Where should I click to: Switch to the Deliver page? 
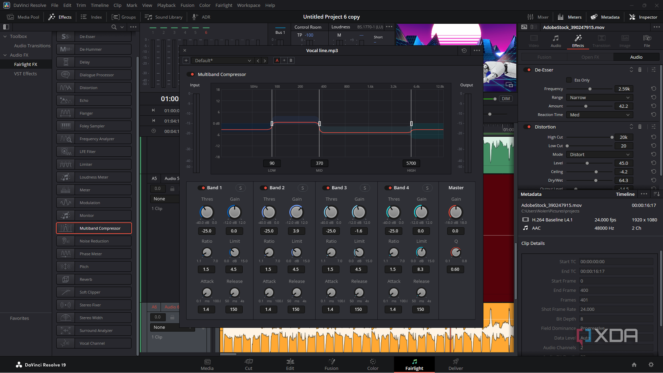455,365
